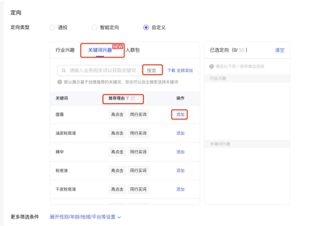
Task: Click 添加 for keyword 面霜
Action: pyautogui.click(x=180, y=114)
